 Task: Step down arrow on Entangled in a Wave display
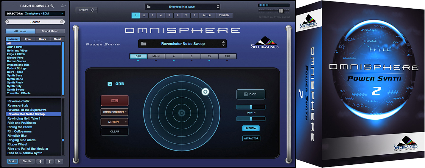[x=218, y=8]
